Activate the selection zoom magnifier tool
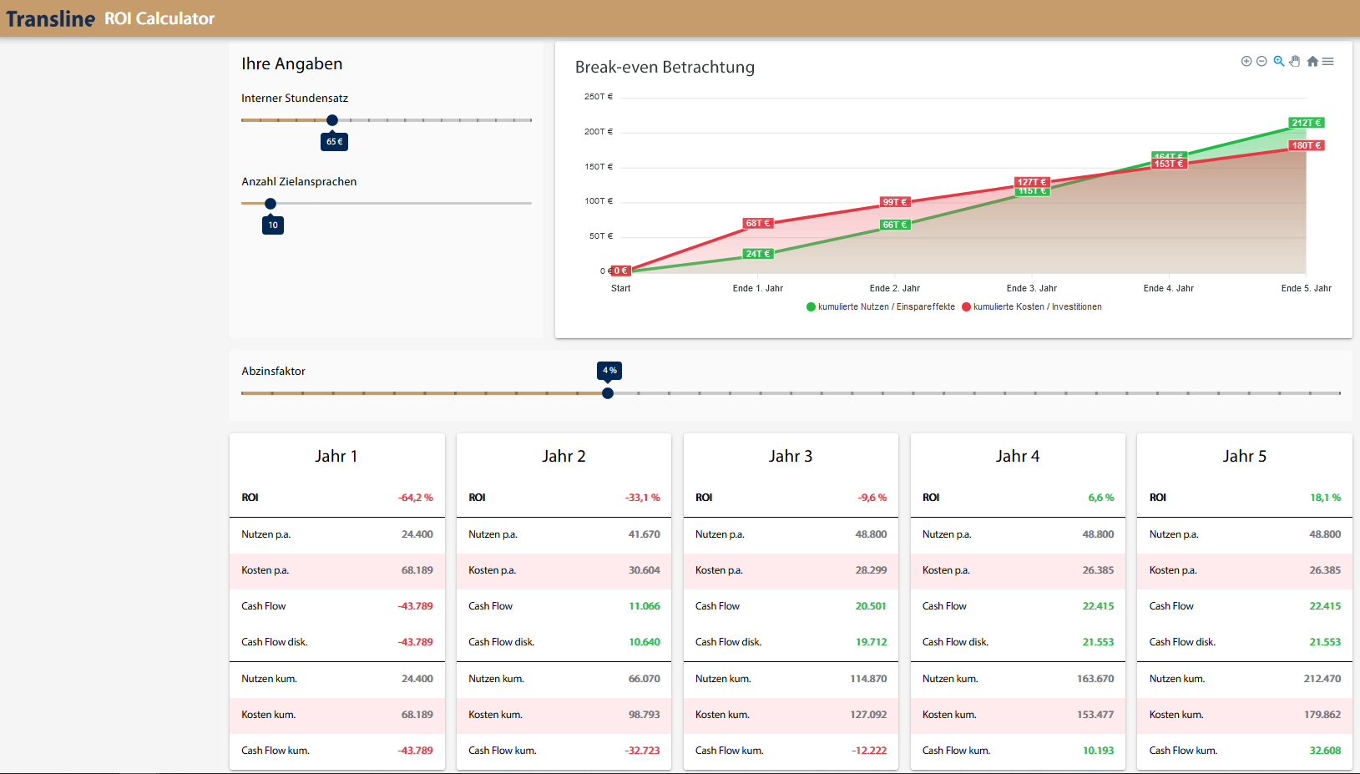This screenshot has height=774, width=1360. 1278,61
